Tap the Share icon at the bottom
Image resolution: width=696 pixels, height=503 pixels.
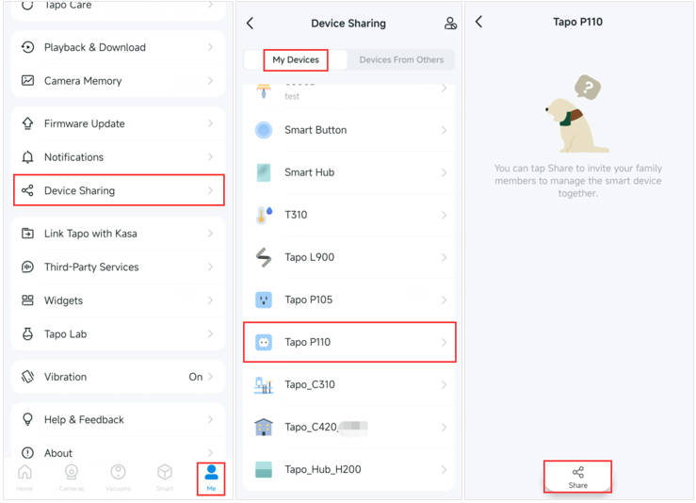pyautogui.click(x=577, y=473)
